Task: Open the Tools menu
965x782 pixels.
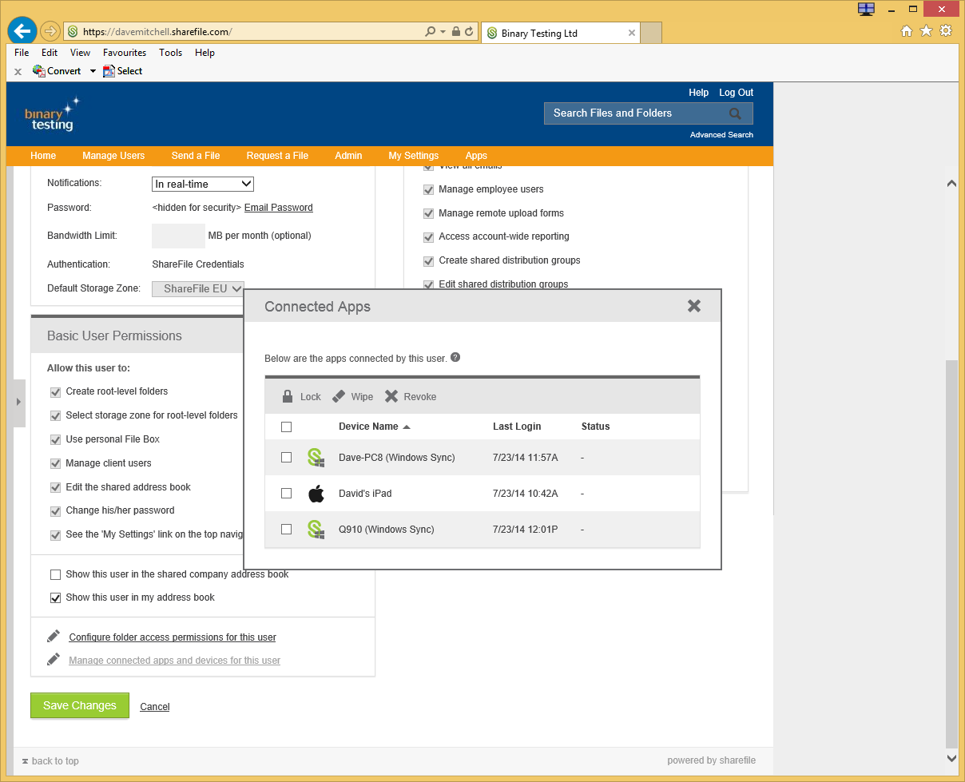Action: [x=171, y=53]
